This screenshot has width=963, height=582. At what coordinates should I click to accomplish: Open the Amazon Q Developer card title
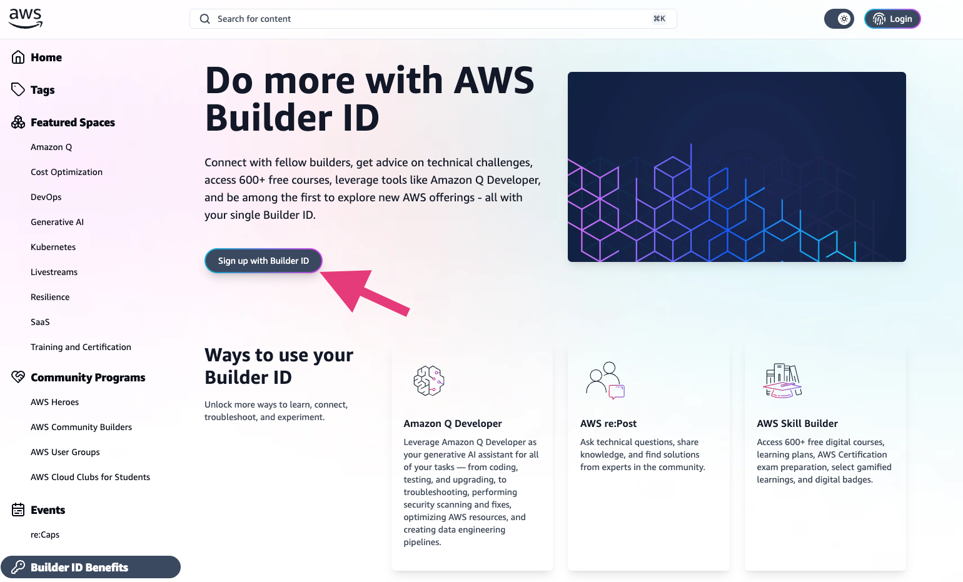(453, 423)
